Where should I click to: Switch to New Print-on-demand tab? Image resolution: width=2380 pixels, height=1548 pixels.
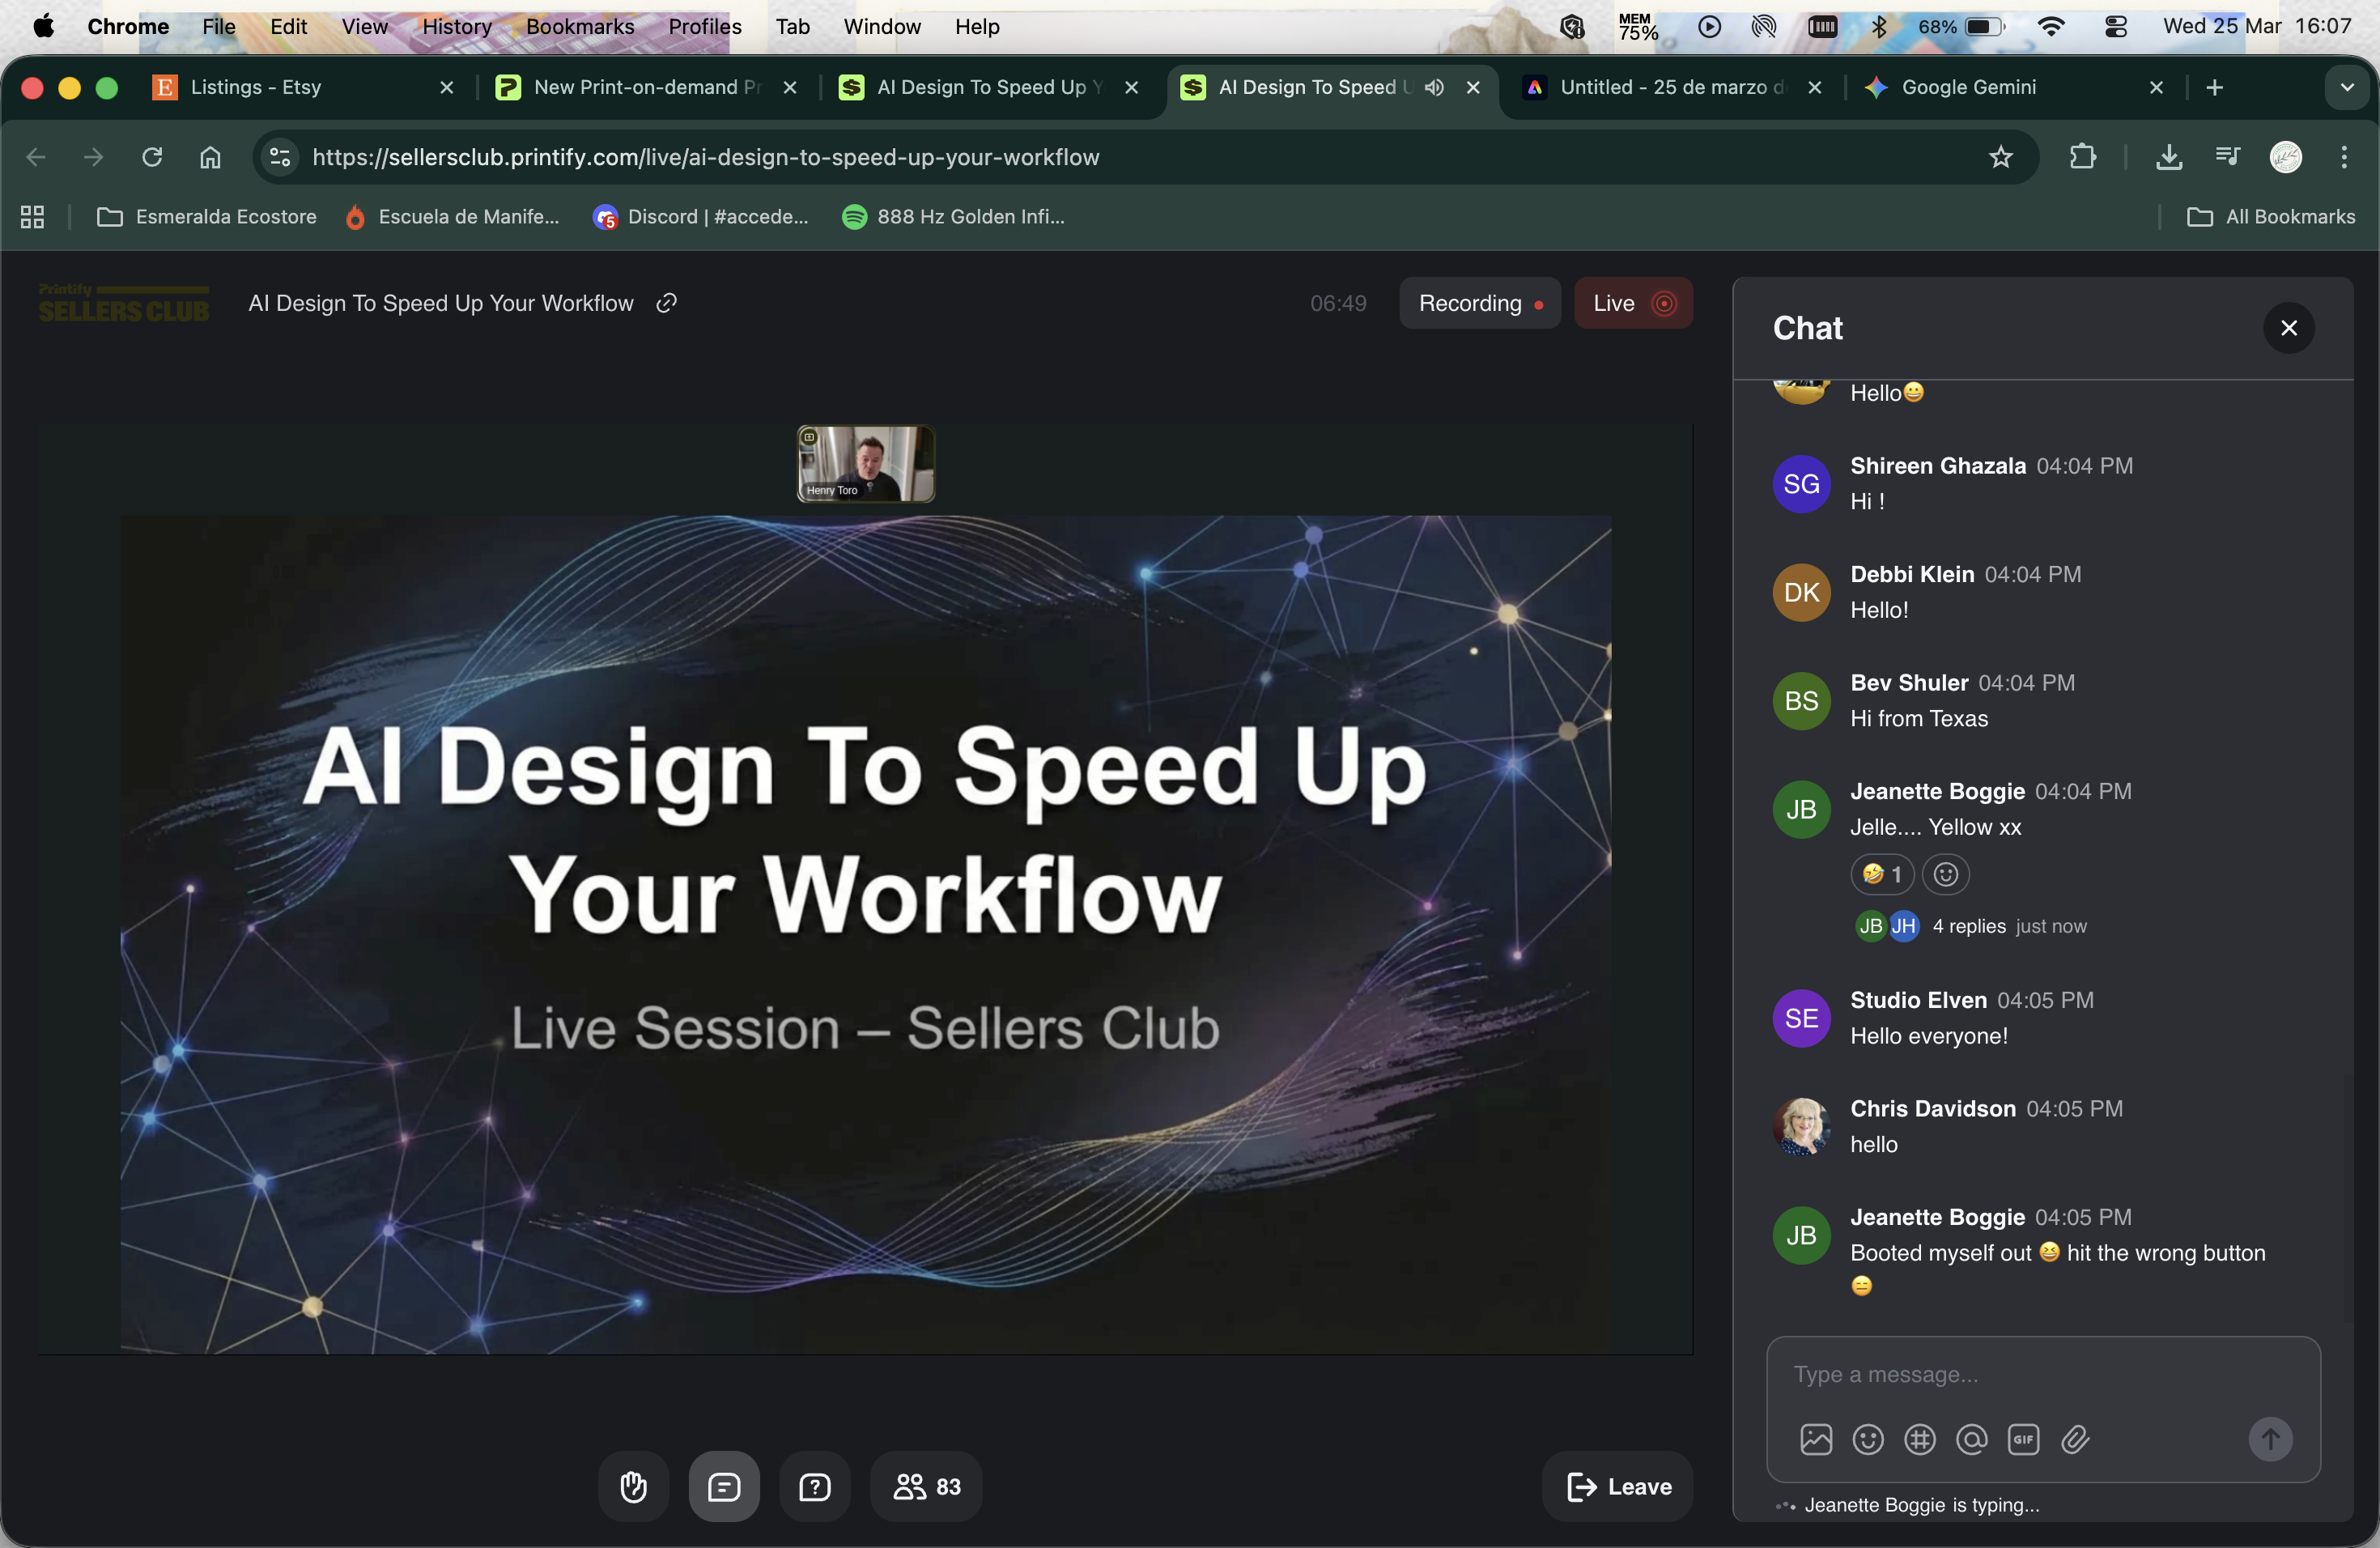[647, 87]
